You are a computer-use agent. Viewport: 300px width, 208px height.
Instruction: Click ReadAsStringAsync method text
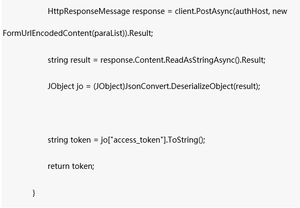[x=200, y=60]
